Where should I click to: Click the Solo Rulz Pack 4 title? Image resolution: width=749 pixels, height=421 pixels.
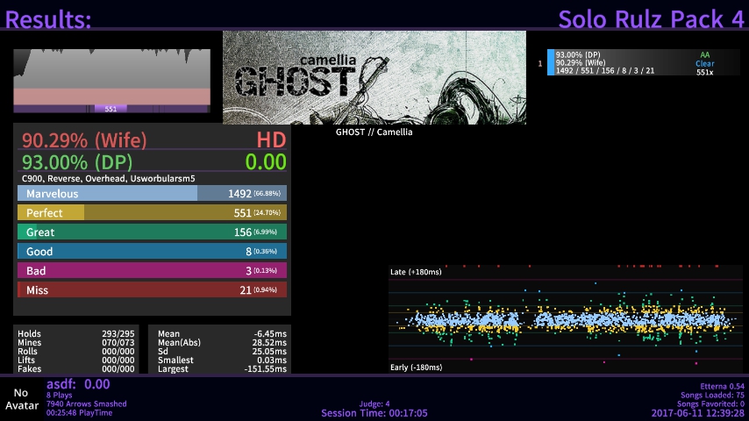coord(651,19)
